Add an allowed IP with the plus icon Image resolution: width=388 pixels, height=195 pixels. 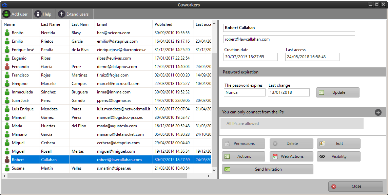pos(378,112)
